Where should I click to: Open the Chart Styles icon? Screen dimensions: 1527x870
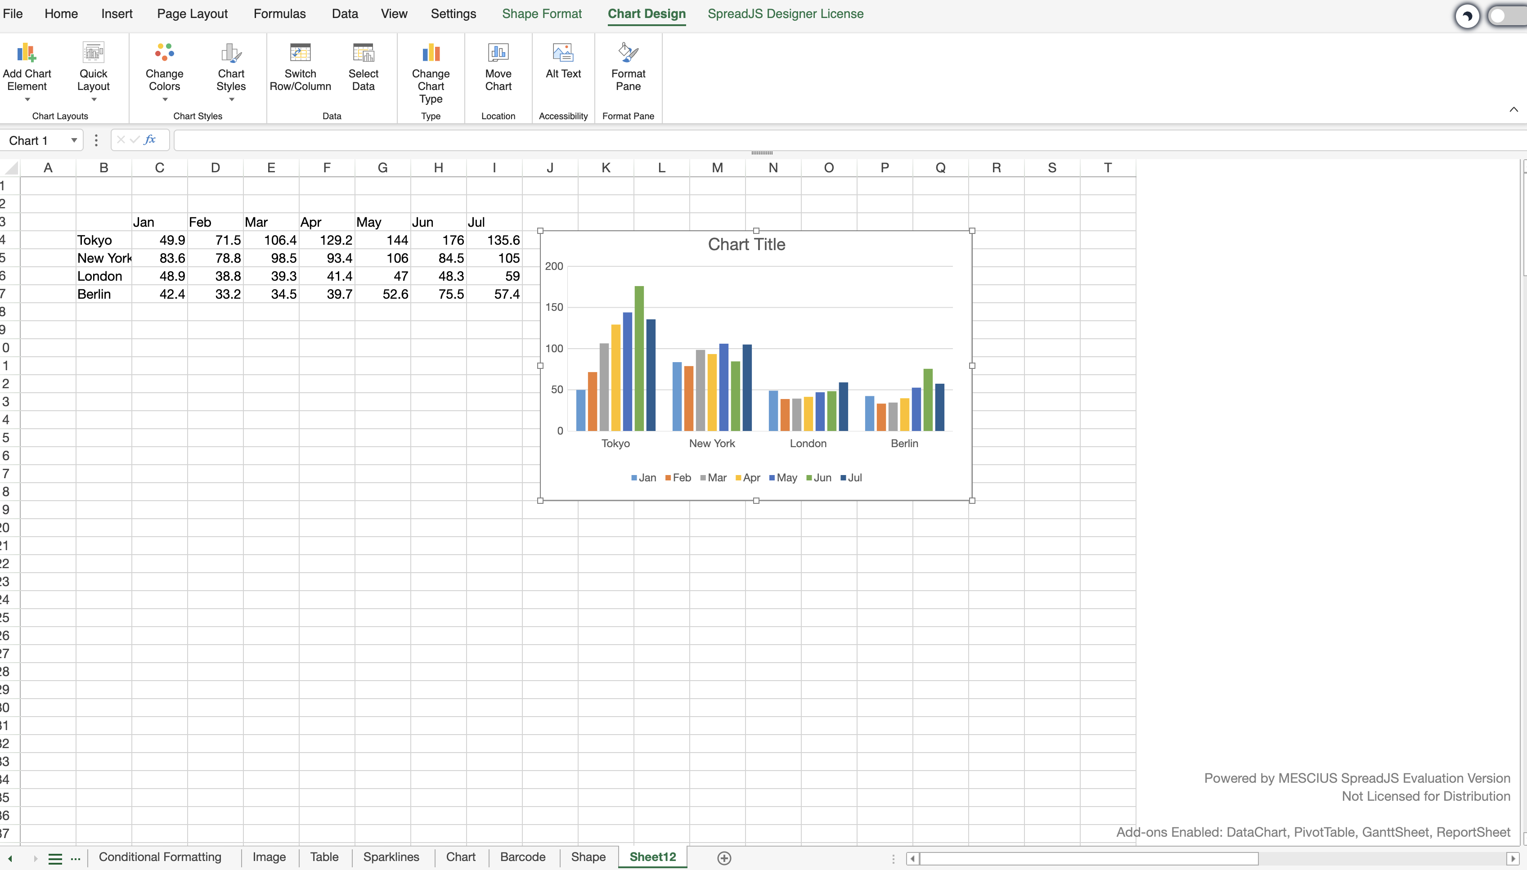(231, 53)
